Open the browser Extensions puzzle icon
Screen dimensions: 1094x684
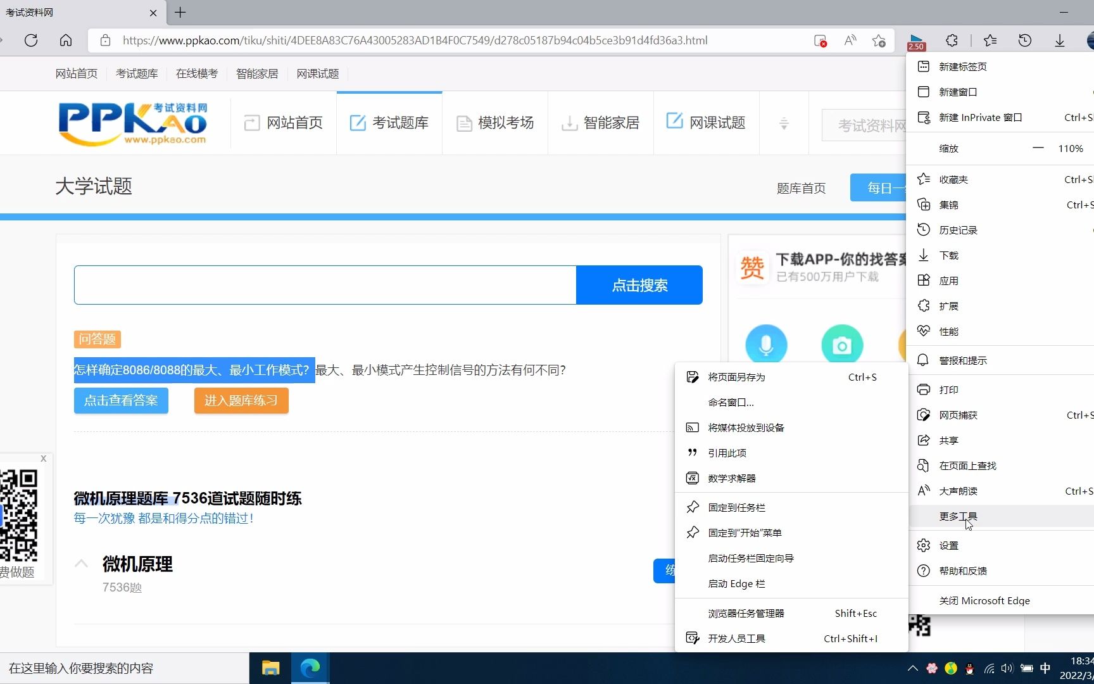point(951,40)
